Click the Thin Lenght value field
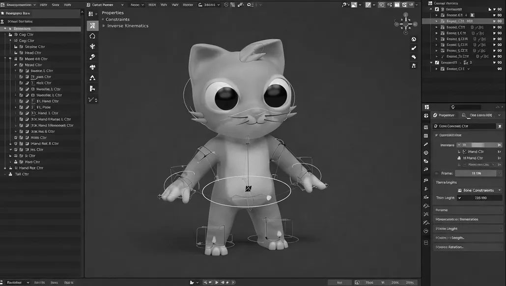 [480, 198]
